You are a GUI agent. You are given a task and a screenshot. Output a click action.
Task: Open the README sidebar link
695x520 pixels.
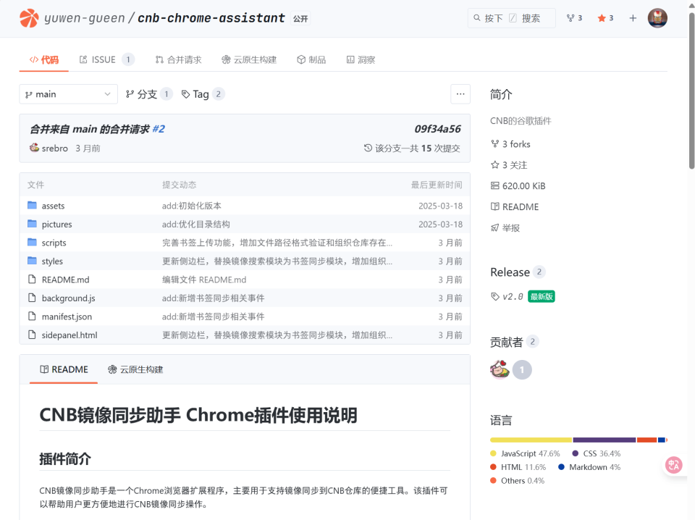click(x=515, y=207)
